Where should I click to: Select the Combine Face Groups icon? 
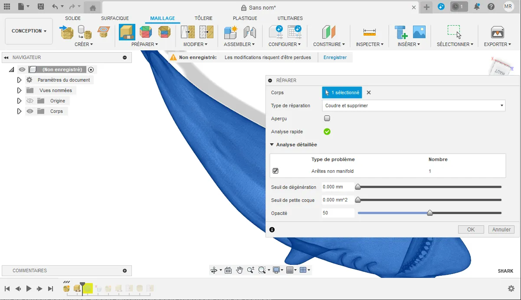[x=164, y=32]
